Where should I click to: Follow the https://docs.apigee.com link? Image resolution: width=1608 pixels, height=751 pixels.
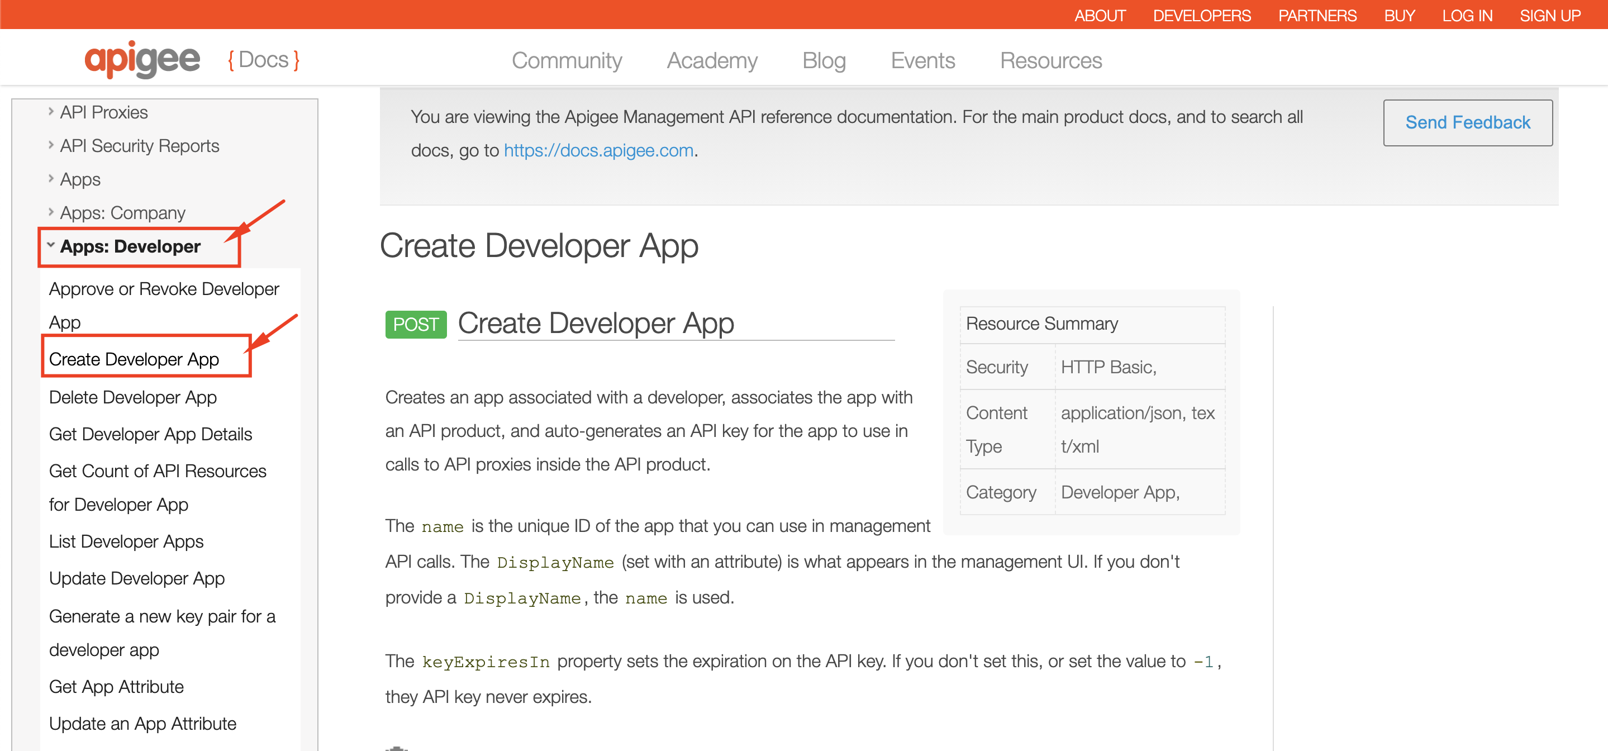[x=598, y=150]
